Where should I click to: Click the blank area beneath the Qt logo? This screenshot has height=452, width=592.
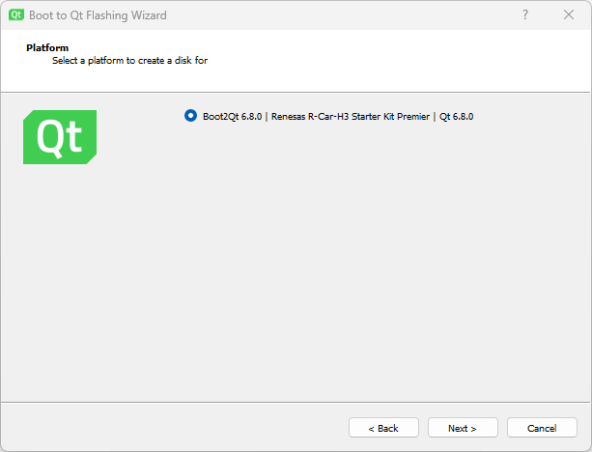pos(59,270)
